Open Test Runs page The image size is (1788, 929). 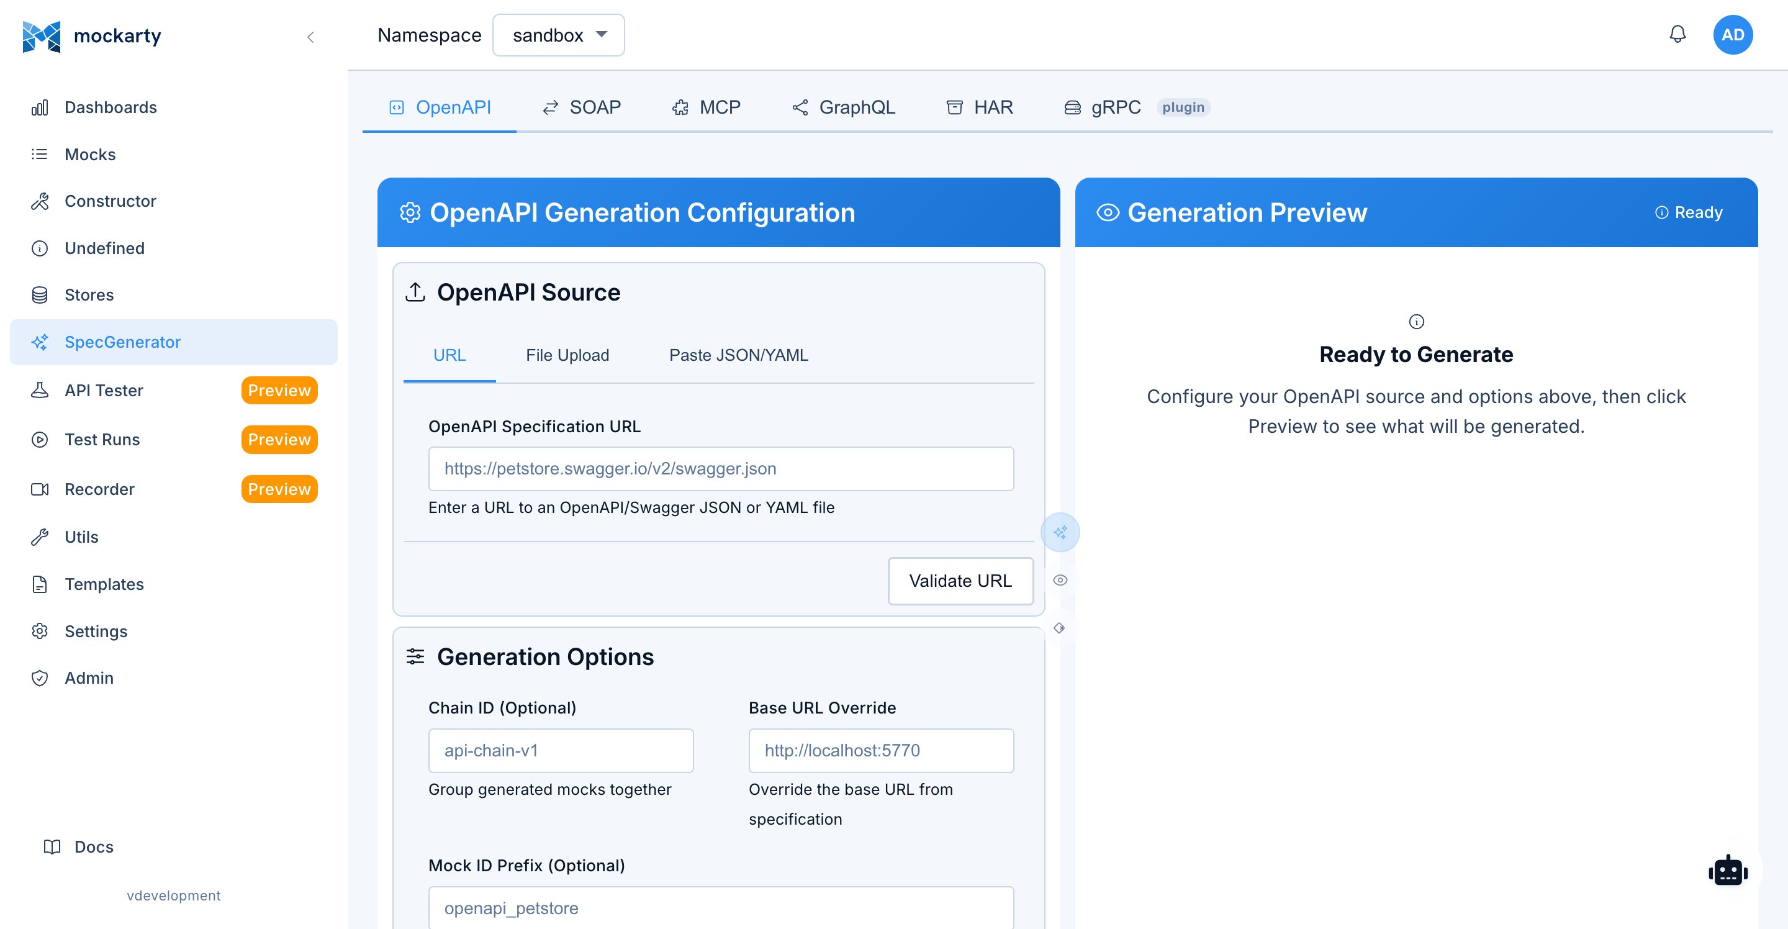pyautogui.click(x=174, y=440)
